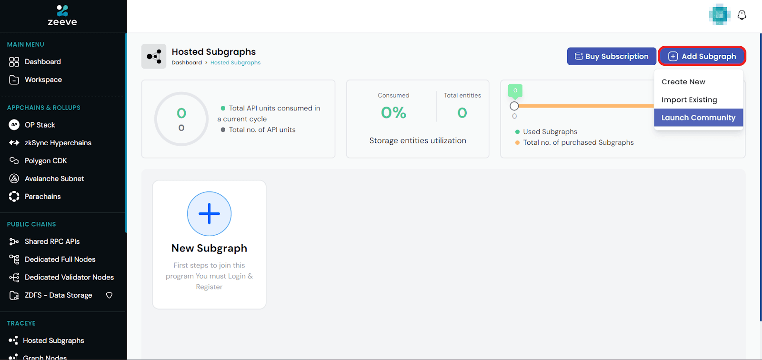Click the green slider value tooltip
This screenshot has height=360, width=762.
coord(515,90)
